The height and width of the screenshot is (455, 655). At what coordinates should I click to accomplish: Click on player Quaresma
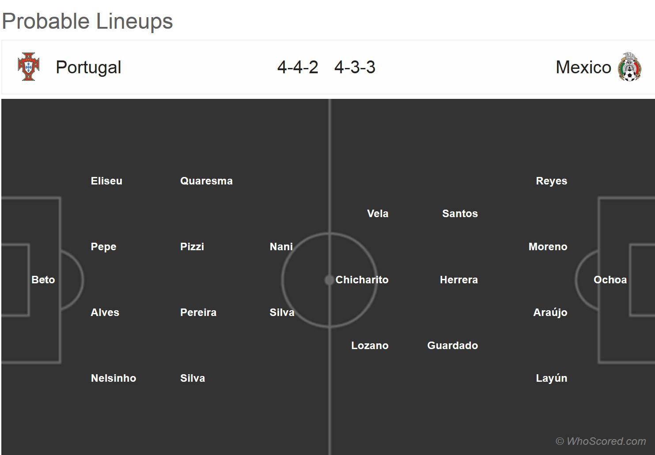tap(206, 181)
